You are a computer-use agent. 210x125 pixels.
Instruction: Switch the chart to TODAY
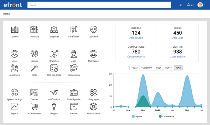point(135,68)
